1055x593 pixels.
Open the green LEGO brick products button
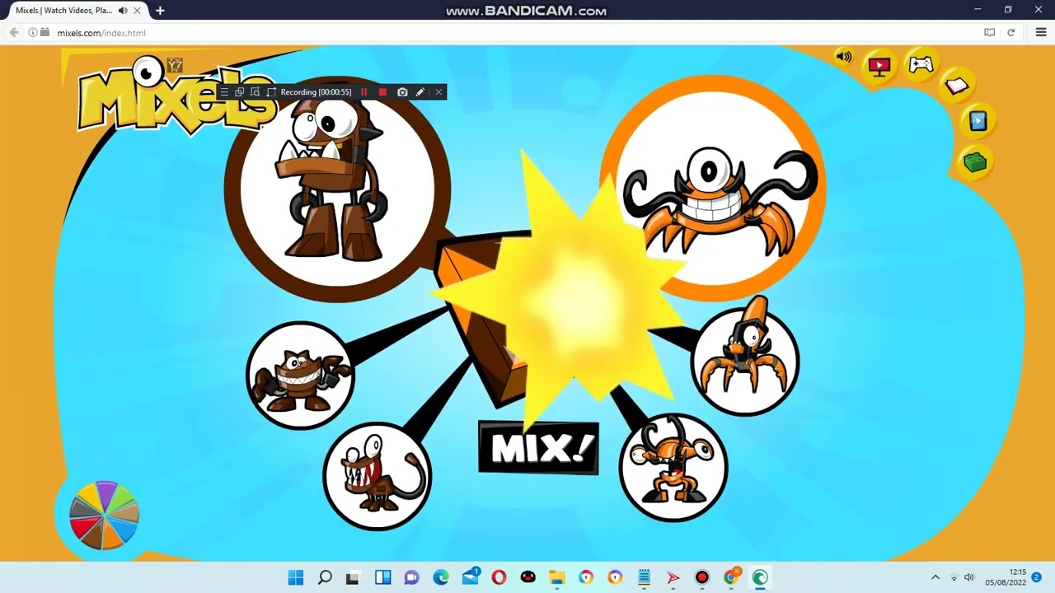pos(975,162)
